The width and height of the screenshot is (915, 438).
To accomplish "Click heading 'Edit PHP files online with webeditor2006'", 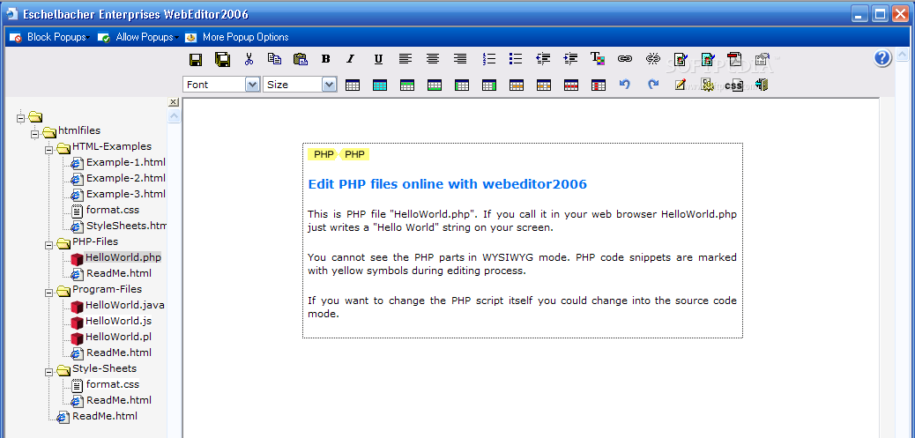I will pos(448,184).
